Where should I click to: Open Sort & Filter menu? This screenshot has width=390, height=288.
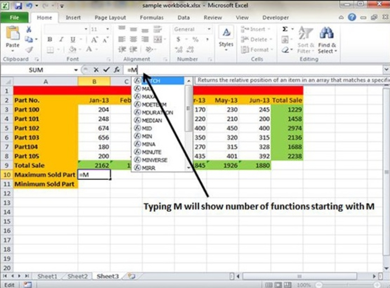[306, 39]
